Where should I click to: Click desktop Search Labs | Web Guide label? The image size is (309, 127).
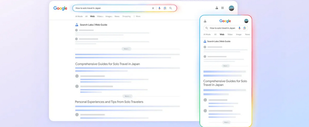click(94, 25)
